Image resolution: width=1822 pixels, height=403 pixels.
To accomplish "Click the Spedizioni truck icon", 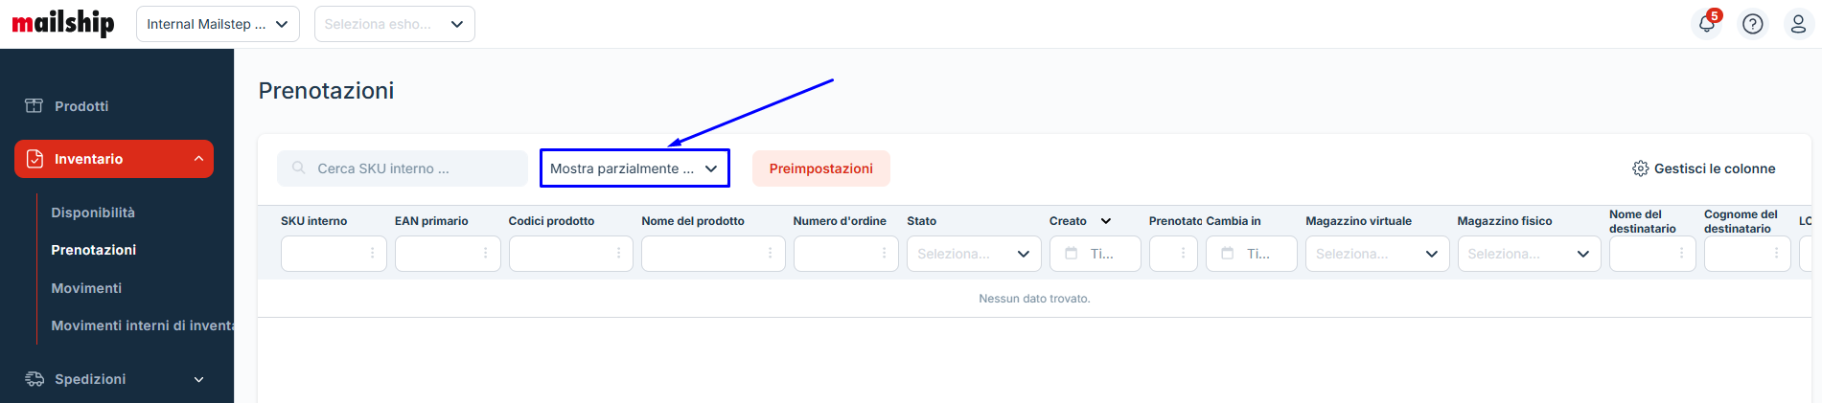I will (x=35, y=379).
